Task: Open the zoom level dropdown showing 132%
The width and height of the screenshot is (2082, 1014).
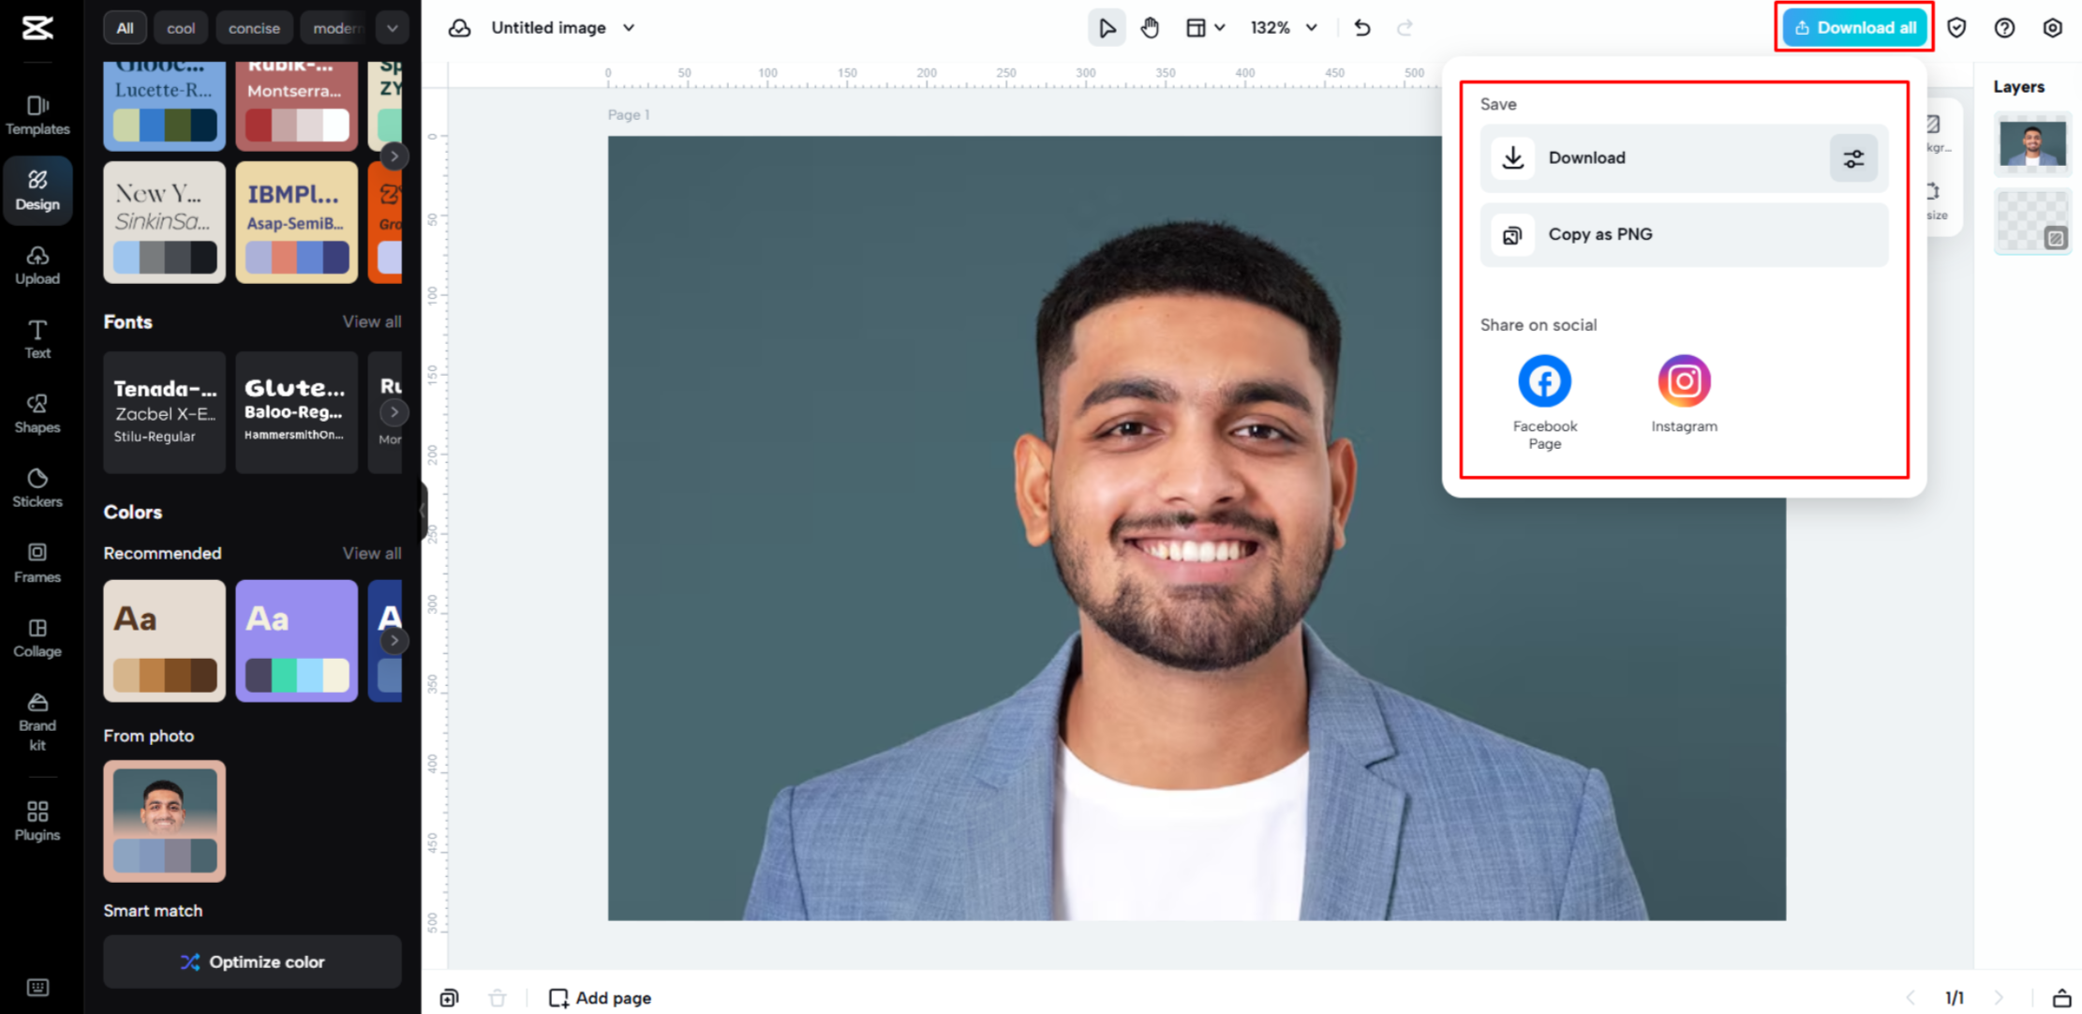Action: [1282, 27]
